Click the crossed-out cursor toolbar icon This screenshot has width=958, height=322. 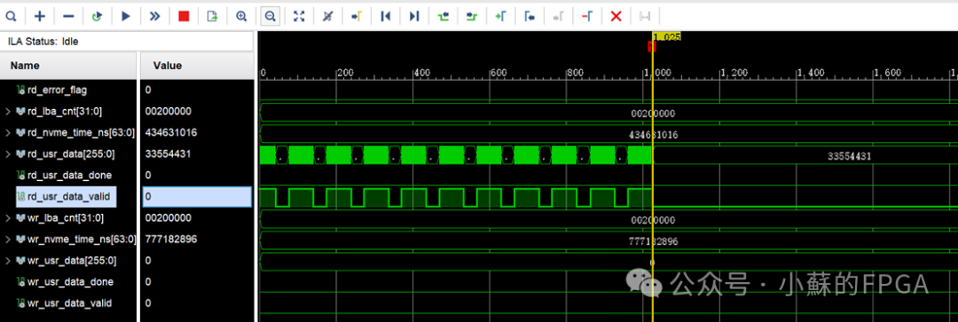327,17
